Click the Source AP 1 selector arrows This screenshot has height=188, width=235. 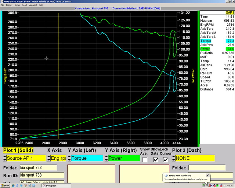[4, 158]
